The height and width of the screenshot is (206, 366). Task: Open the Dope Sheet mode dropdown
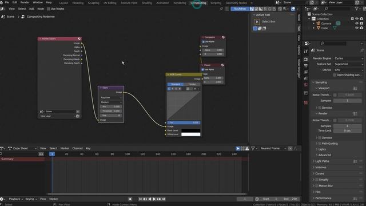pyautogui.click(x=22, y=148)
